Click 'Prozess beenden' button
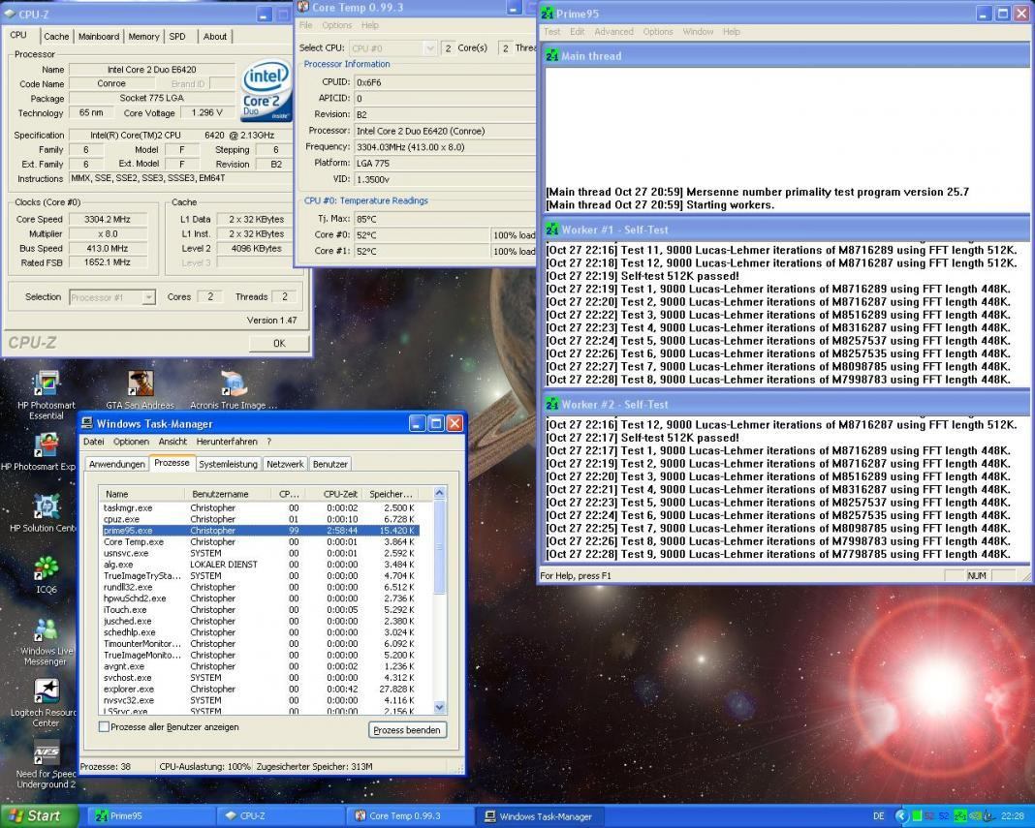1035x828 pixels. (x=407, y=729)
